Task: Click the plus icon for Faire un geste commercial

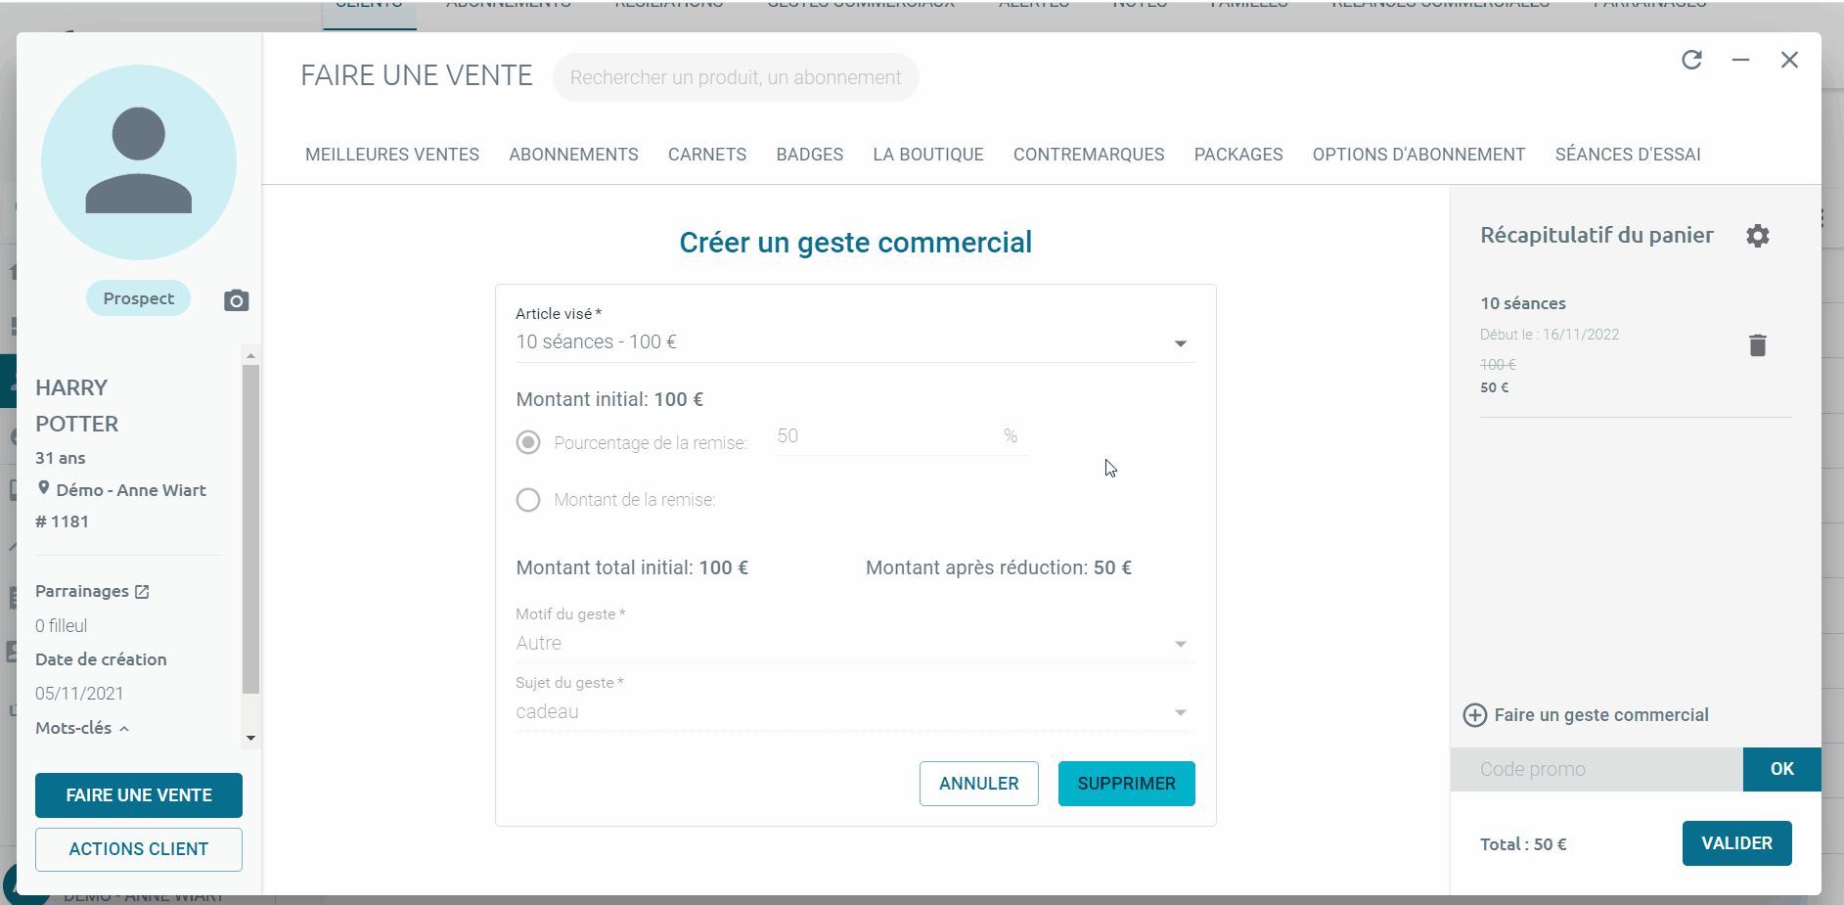Action: 1475,715
